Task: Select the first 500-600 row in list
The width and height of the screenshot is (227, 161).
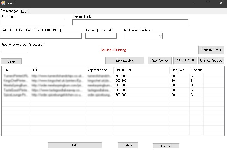Action: click(x=113, y=76)
